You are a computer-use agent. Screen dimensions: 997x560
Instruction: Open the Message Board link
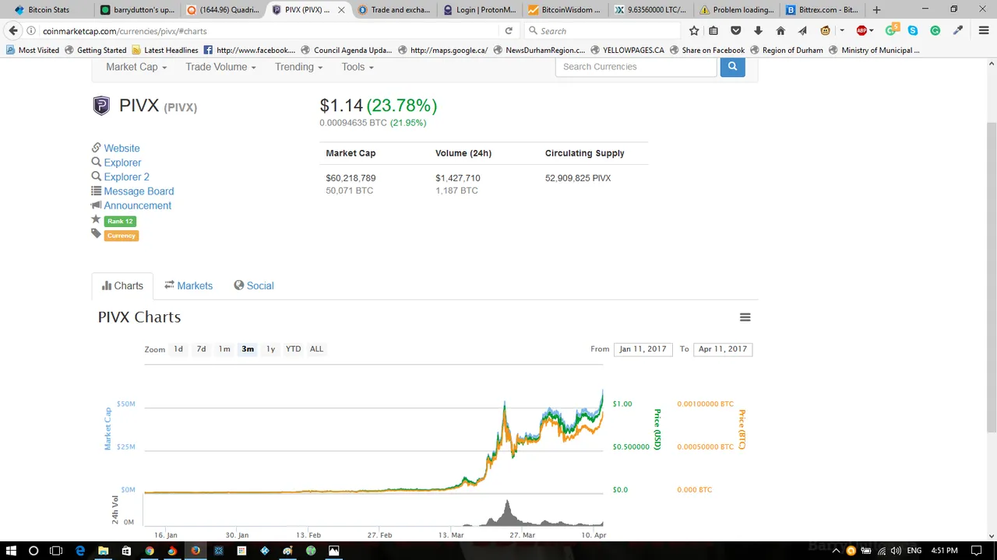(x=139, y=191)
